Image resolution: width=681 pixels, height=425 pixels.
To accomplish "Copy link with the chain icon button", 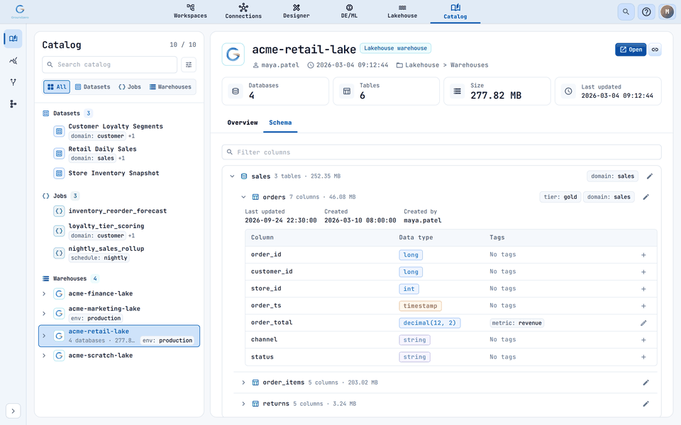I will pos(655,50).
